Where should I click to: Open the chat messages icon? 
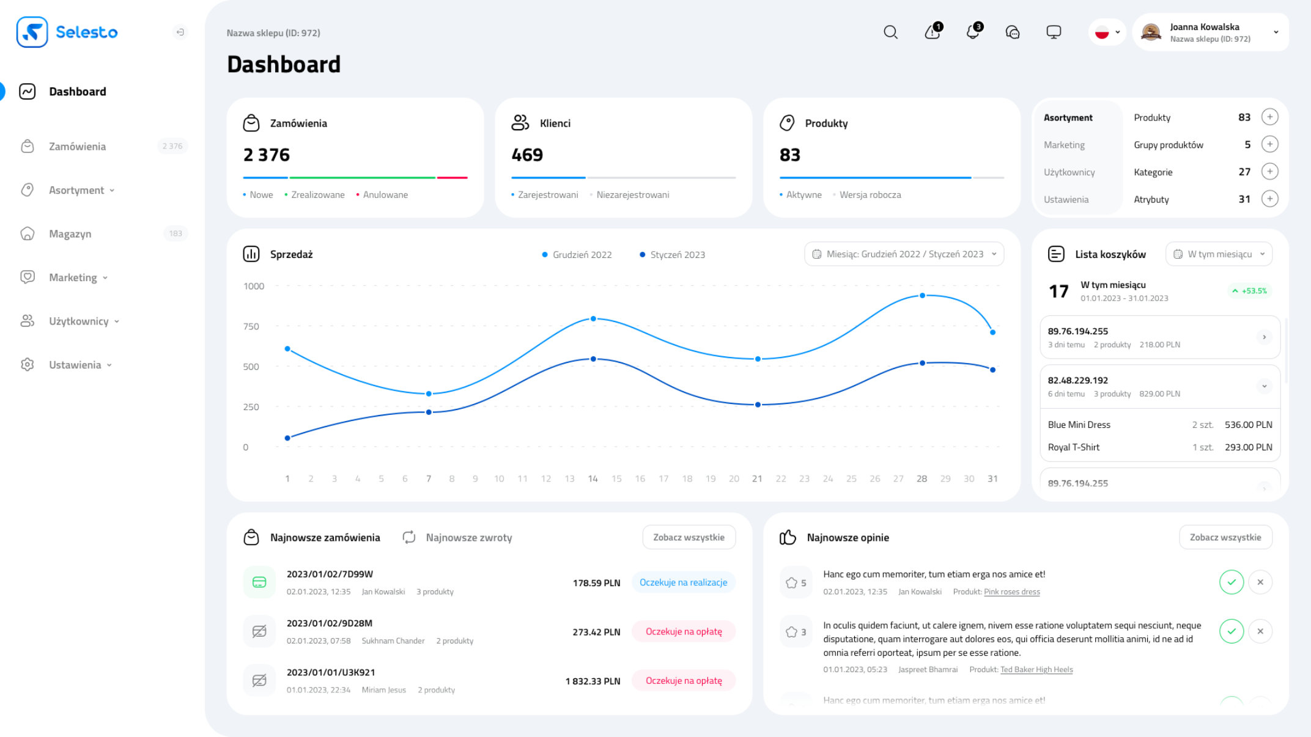[x=1013, y=32]
